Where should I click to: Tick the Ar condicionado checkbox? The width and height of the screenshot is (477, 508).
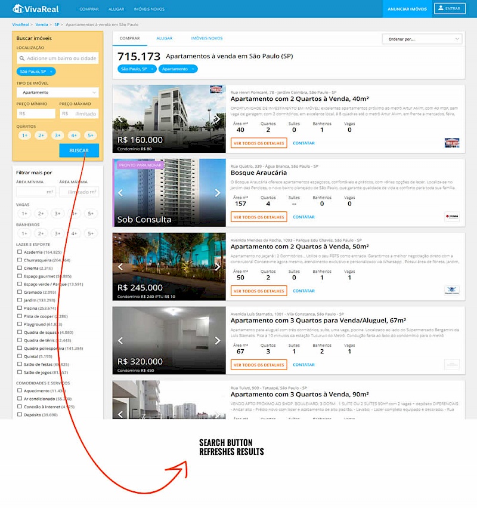20,398
